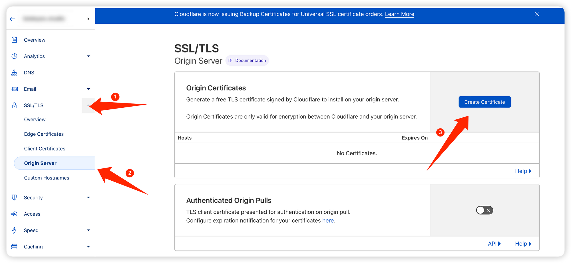Click the Speed menu label
The height and width of the screenshot is (263, 571).
[31, 230]
